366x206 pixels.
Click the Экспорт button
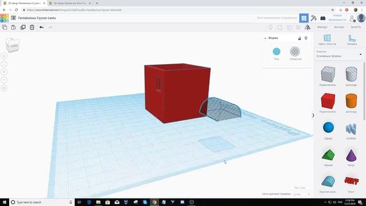339,27
